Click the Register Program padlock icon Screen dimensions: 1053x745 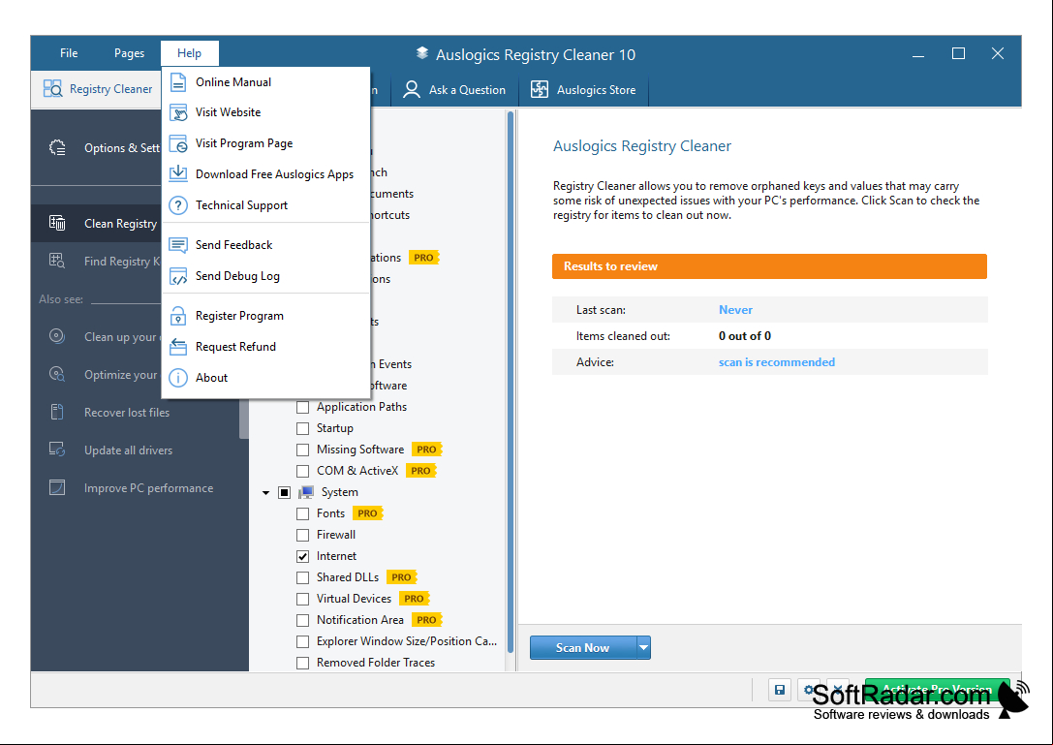(178, 316)
